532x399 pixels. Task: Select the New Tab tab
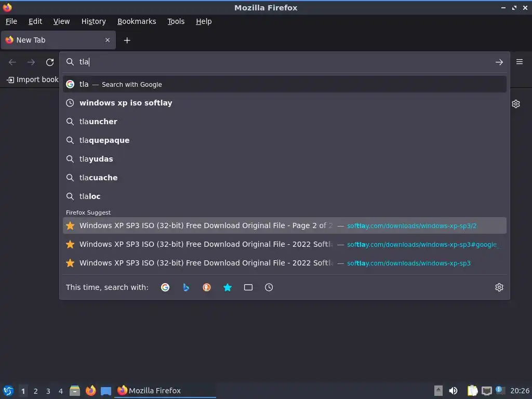[x=58, y=40]
